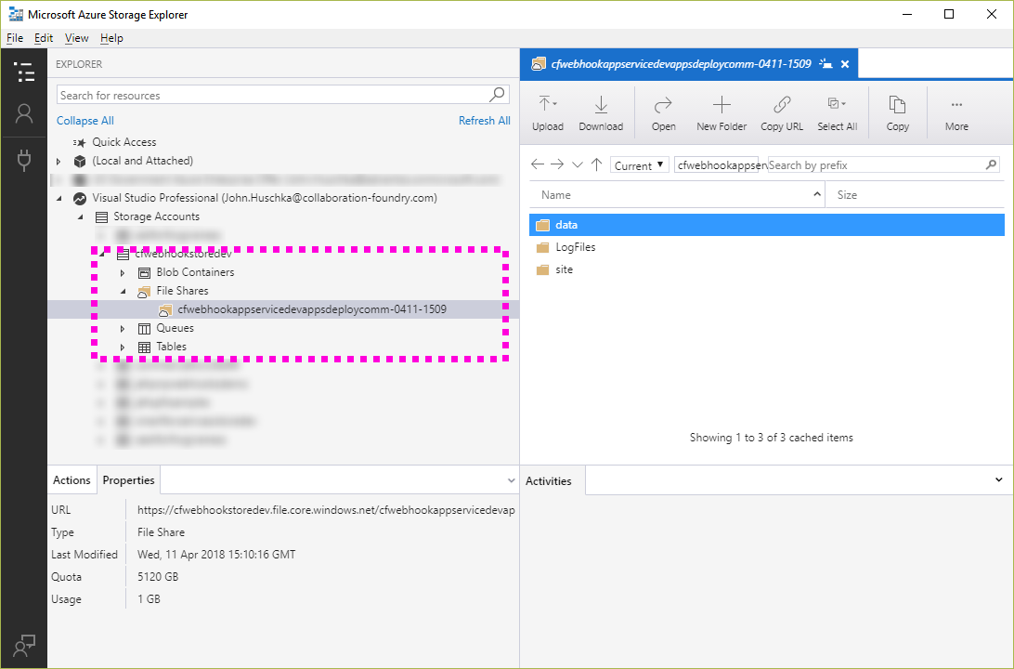Open the properties panel dropdown chevron
Image resolution: width=1014 pixels, height=669 pixels.
pos(511,480)
